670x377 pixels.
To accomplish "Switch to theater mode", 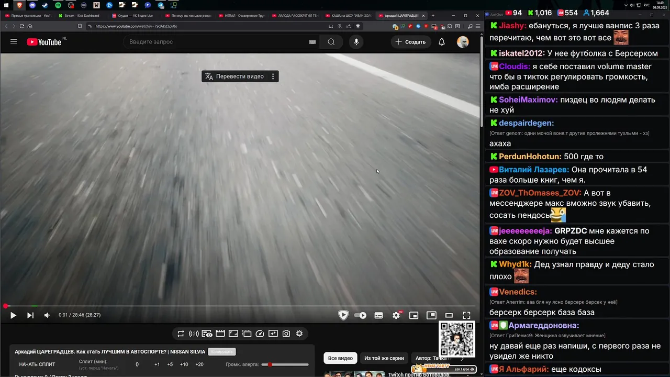I will (449, 315).
